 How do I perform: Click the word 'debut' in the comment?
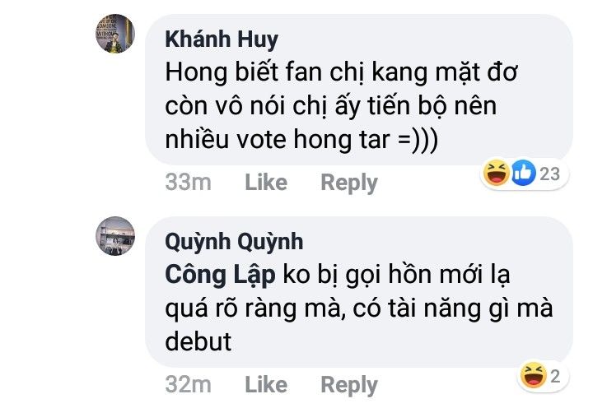point(198,342)
